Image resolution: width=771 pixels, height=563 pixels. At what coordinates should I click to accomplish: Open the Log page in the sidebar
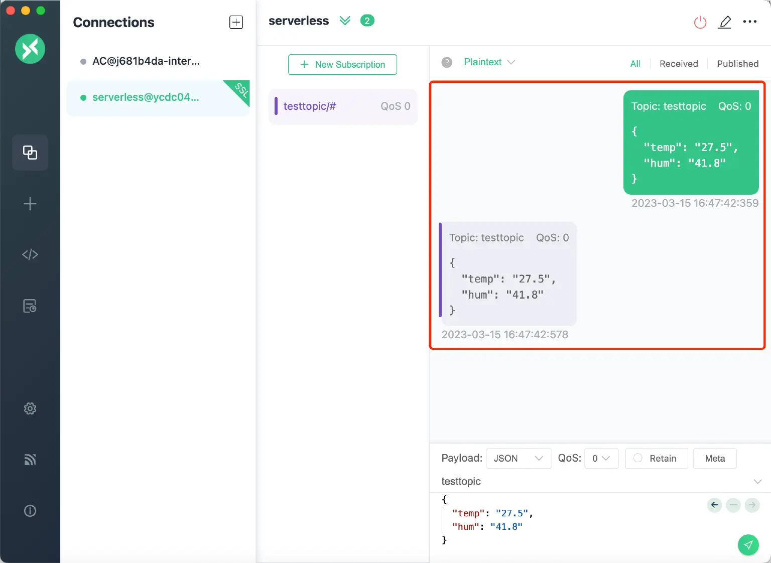(x=30, y=306)
